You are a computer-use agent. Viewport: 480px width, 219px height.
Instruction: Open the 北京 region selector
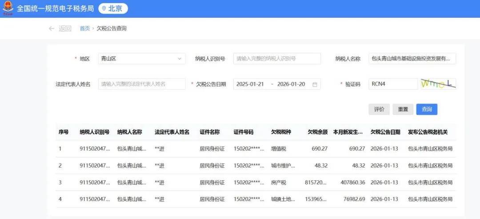113,8
